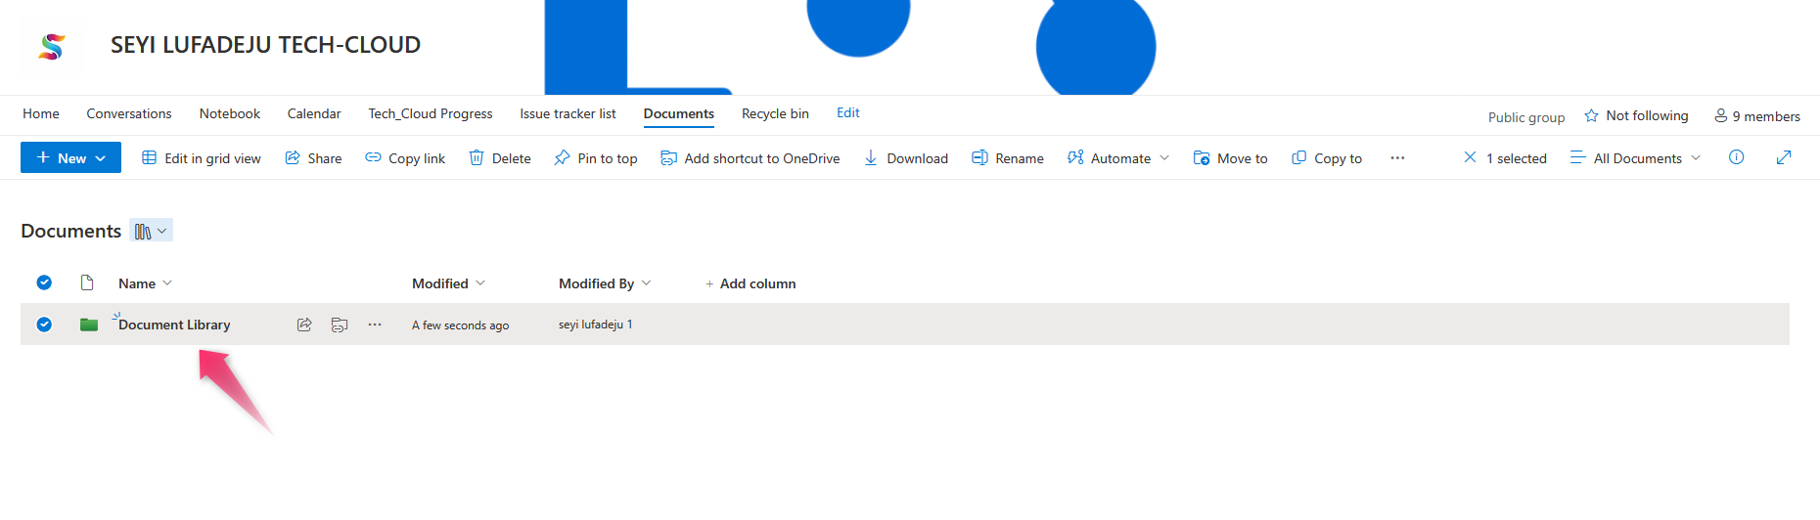Click the A few seconds ago cell

460,325
